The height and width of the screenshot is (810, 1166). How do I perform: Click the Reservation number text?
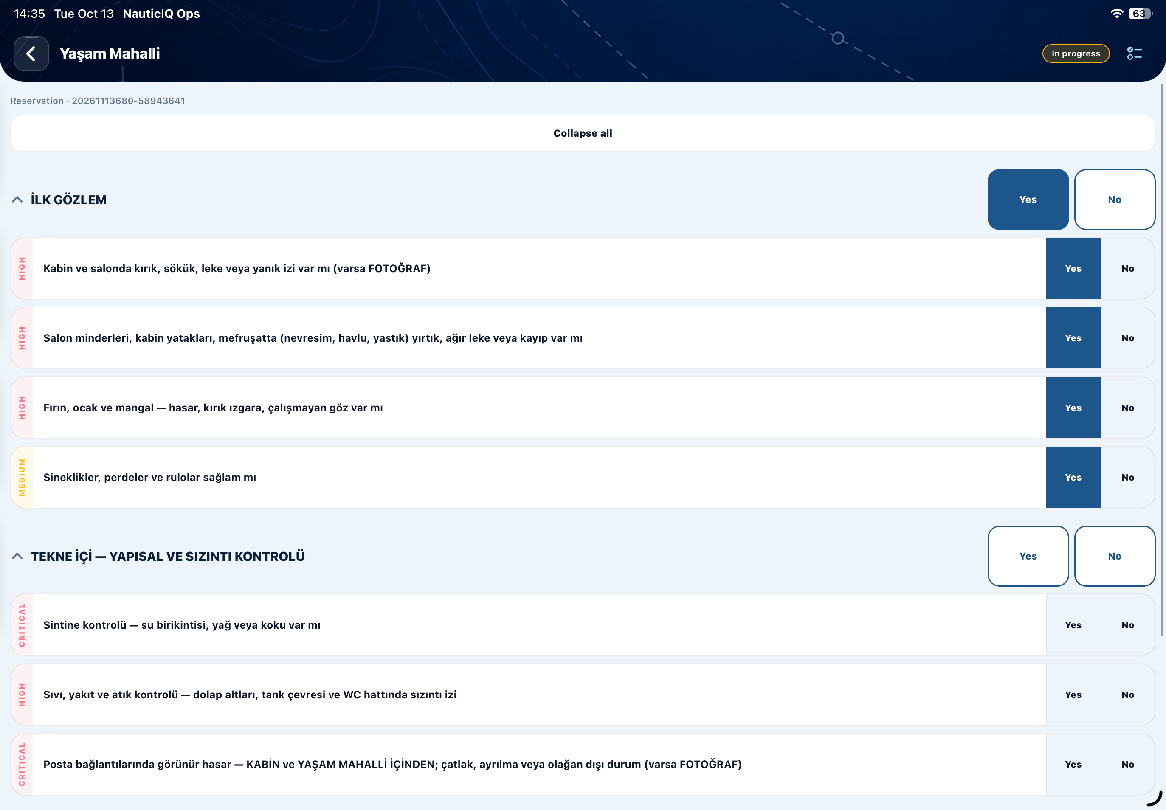pos(98,101)
